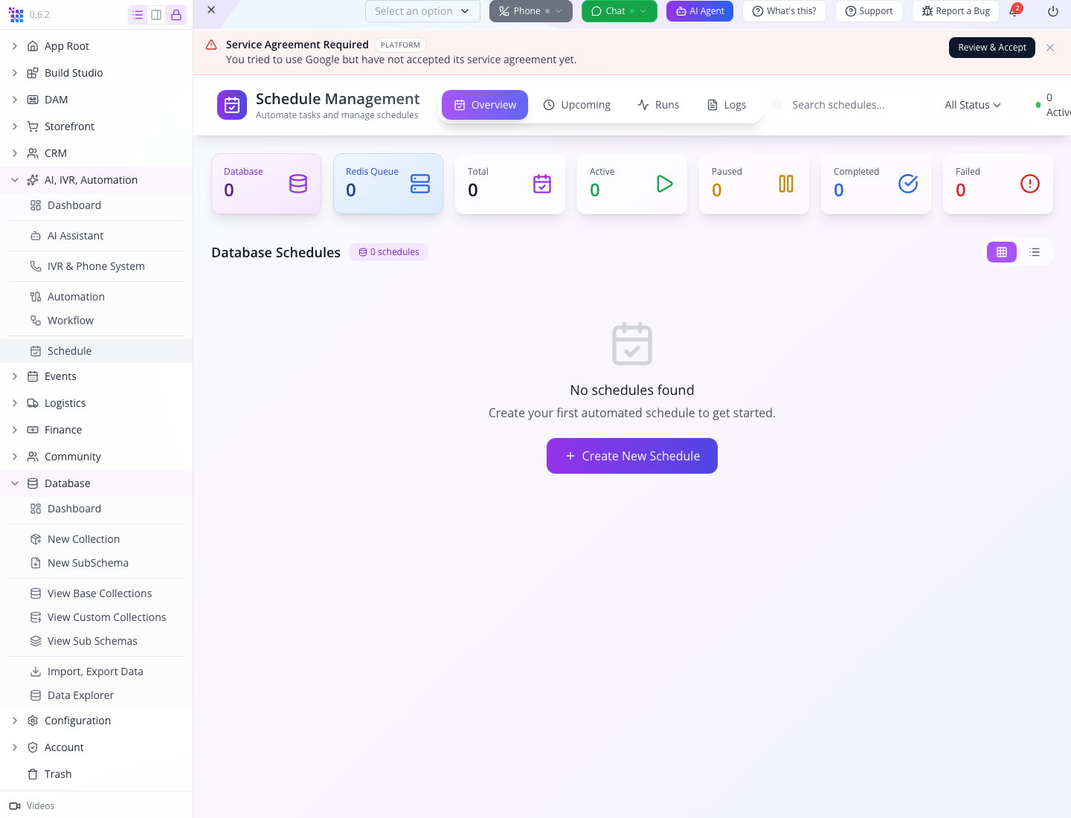Click the Schedule Management calendar icon
Screen dimensions: 1071x818
click(x=232, y=105)
